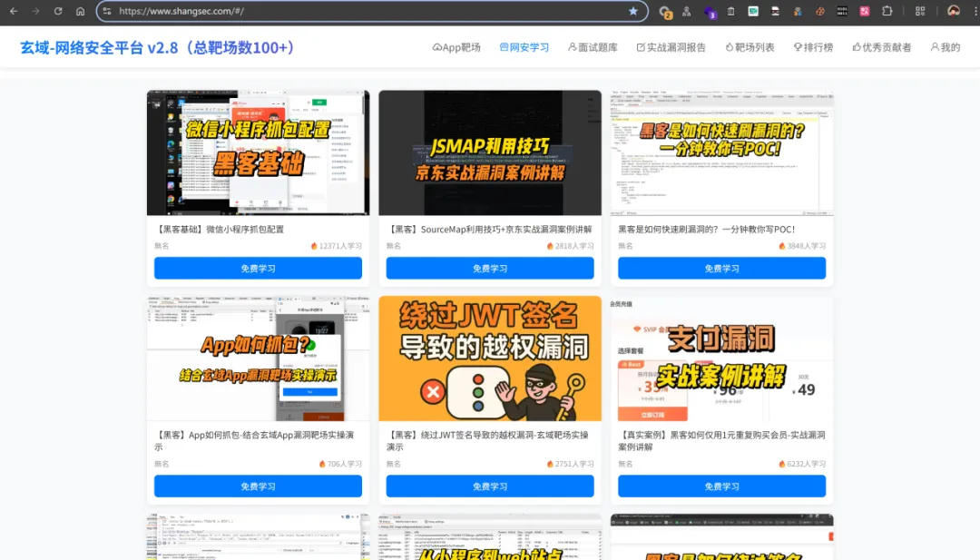Open the 优秀贡献者 menu item

coord(882,47)
